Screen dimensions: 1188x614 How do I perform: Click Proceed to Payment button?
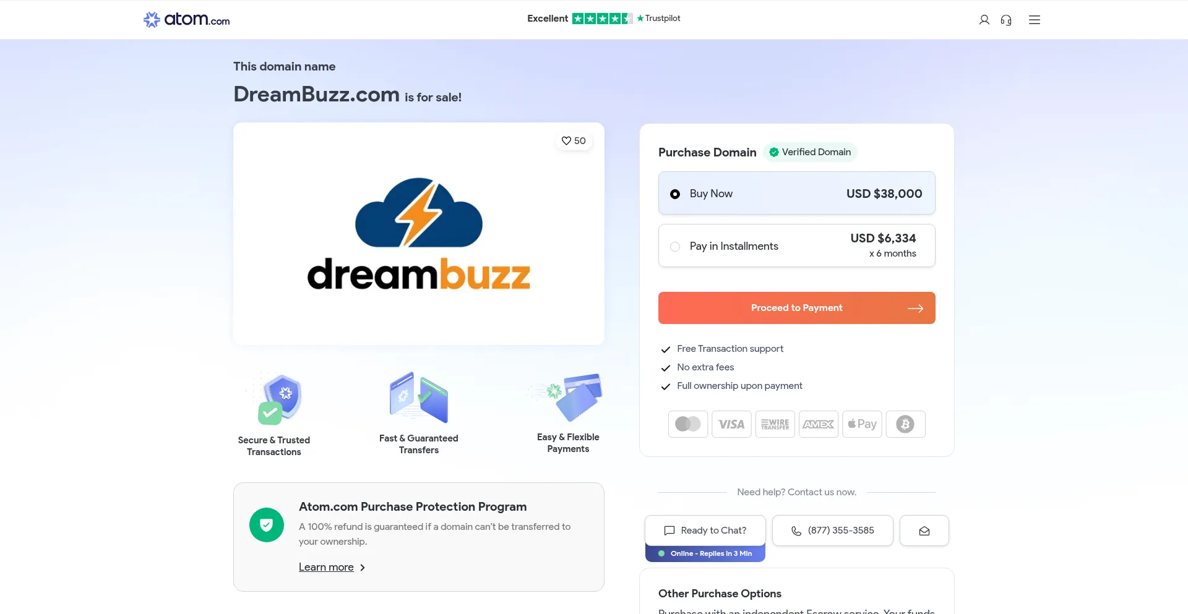click(797, 308)
